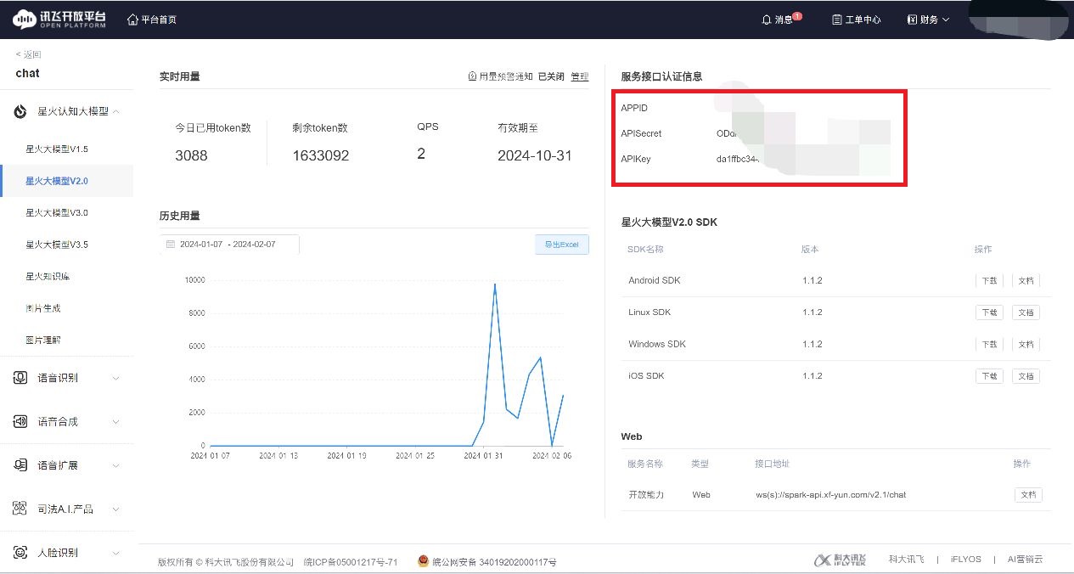
Task: Click the 科大讯飞 footer link
Action: (907, 560)
